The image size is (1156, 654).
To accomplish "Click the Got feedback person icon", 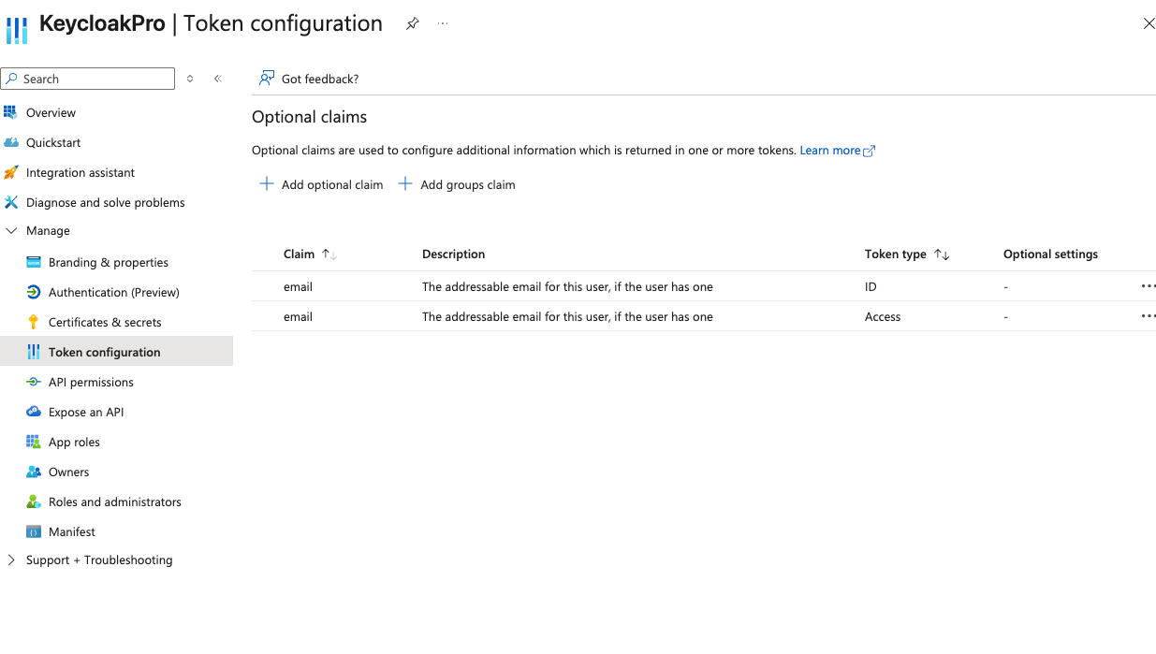I will click(267, 79).
